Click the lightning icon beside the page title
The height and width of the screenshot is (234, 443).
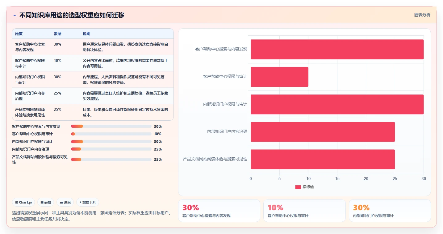coord(15,15)
